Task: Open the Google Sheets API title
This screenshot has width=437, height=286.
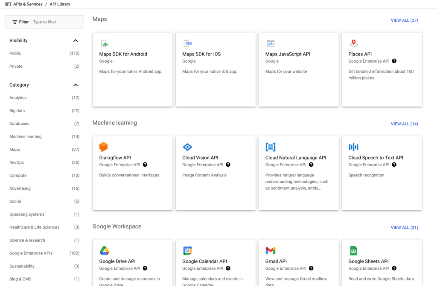Action: [x=368, y=261]
